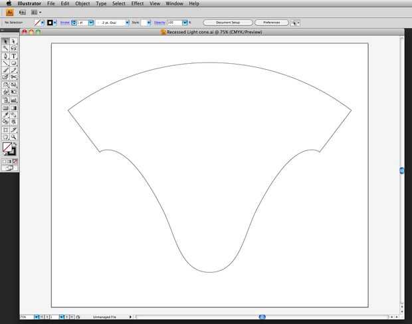Open the Apple system menu
The width and height of the screenshot is (412, 324).
pyautogui.click(x=9, y=3)
